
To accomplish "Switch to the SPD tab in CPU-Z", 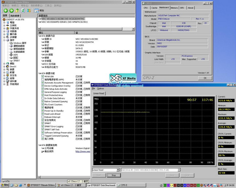I will 182,8.
